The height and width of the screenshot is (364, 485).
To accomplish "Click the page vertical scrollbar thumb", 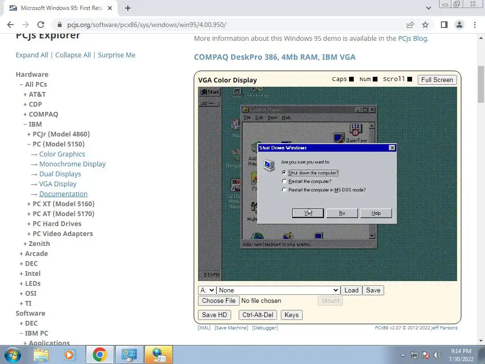I will [x=481, y=84].
